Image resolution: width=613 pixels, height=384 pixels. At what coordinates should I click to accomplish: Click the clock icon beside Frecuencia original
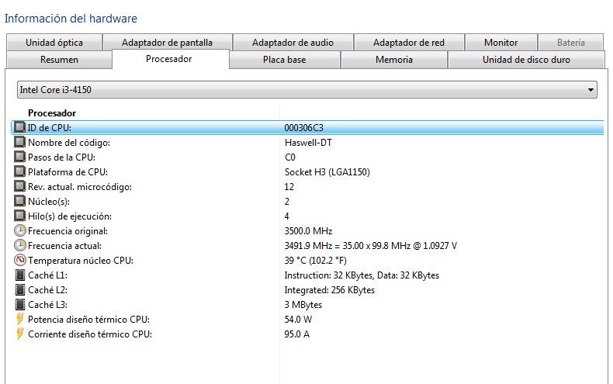click(19, 230)
